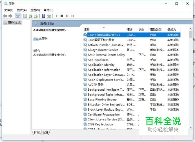Open the 帮助(H) menu
The width and height of the screenshot is (195, 142).
(x=49, y=10)
